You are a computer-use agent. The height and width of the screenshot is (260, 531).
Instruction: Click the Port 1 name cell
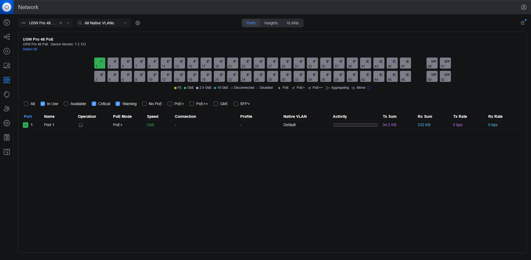coord(49,125)
